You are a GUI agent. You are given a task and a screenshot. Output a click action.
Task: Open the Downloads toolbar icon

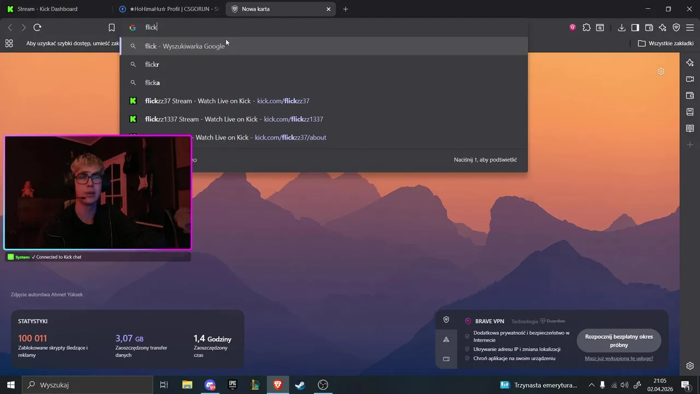click(x=622, y=27)
